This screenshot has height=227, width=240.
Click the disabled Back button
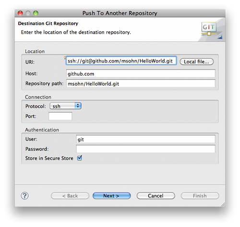tap(70, 196)
